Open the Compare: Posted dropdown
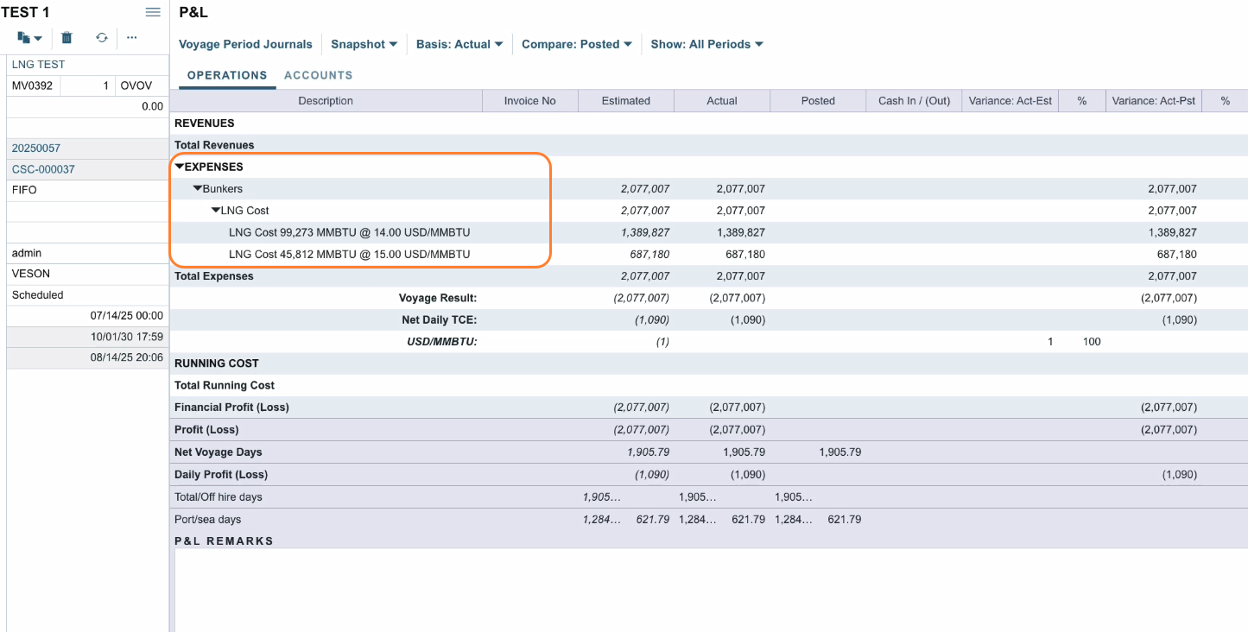The width and height of the screenshot is (1248, 632). (x=576, y=44)
